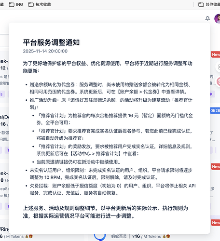This screenshot has width=220, height=241.
Task: Click the path text 【活动中心 > 推荐官计划】
Action: [x=96, y=154]
